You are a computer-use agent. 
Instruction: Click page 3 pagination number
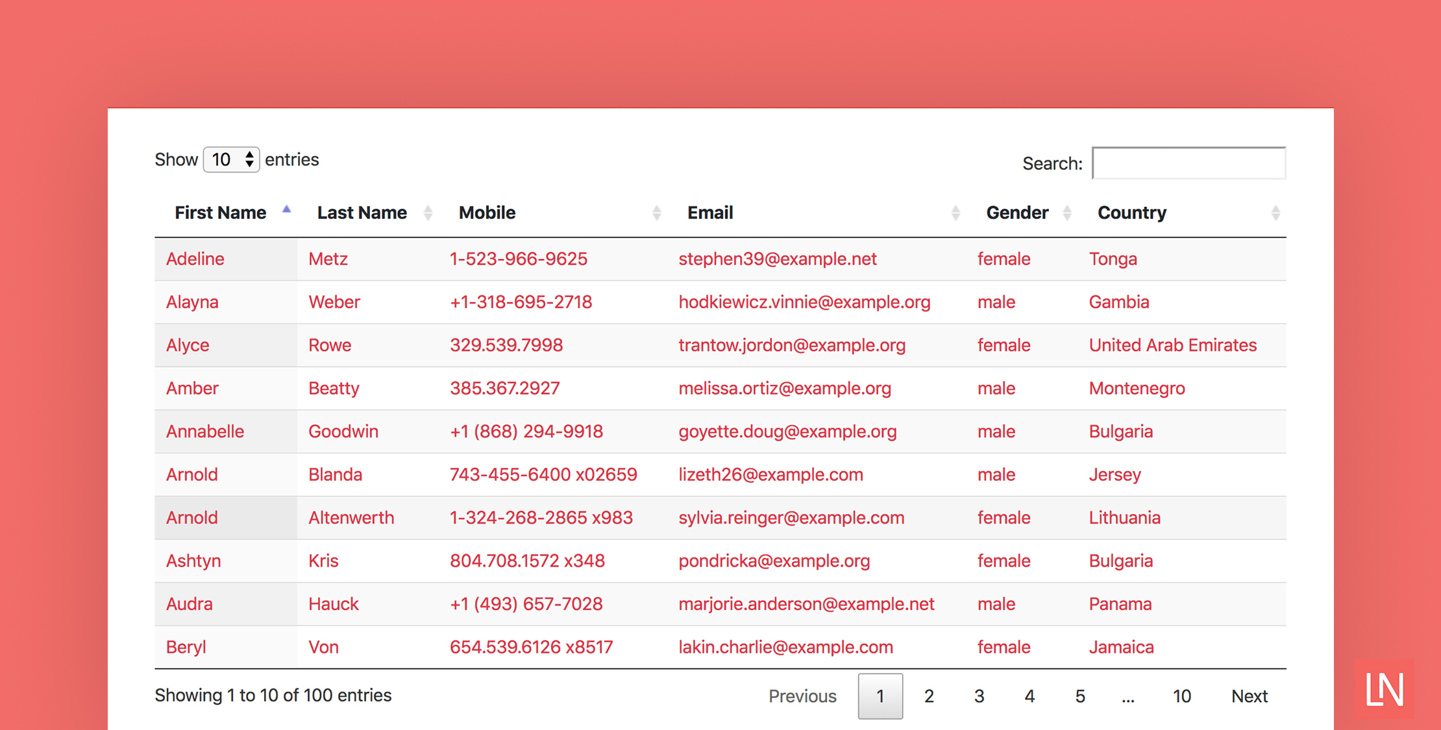pyautogui.click(x=974, y=696)
